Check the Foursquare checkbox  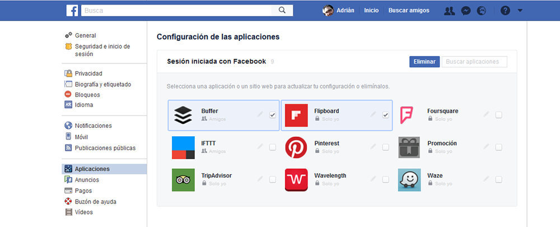click(498, 115)
